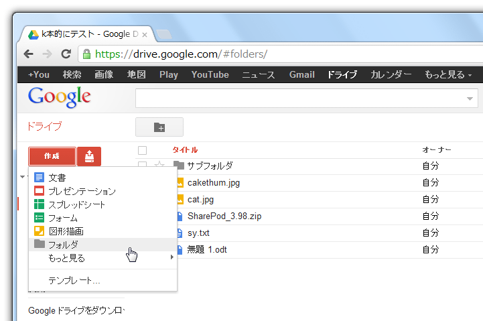The width and height of the screenshot is (483, 321).
Task: Open 検索 in Google bar
Action: [72, 74]
